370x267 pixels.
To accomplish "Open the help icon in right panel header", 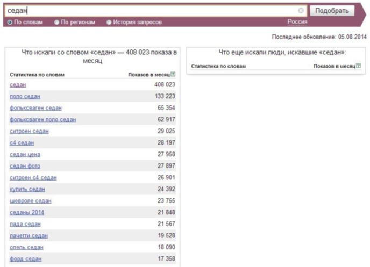I will pos(358,66).
